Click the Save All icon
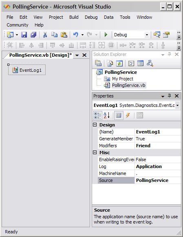This screenshot has height=237, width=183. 33,35
